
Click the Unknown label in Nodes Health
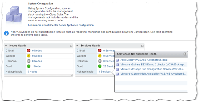click(x=11, y=61)
